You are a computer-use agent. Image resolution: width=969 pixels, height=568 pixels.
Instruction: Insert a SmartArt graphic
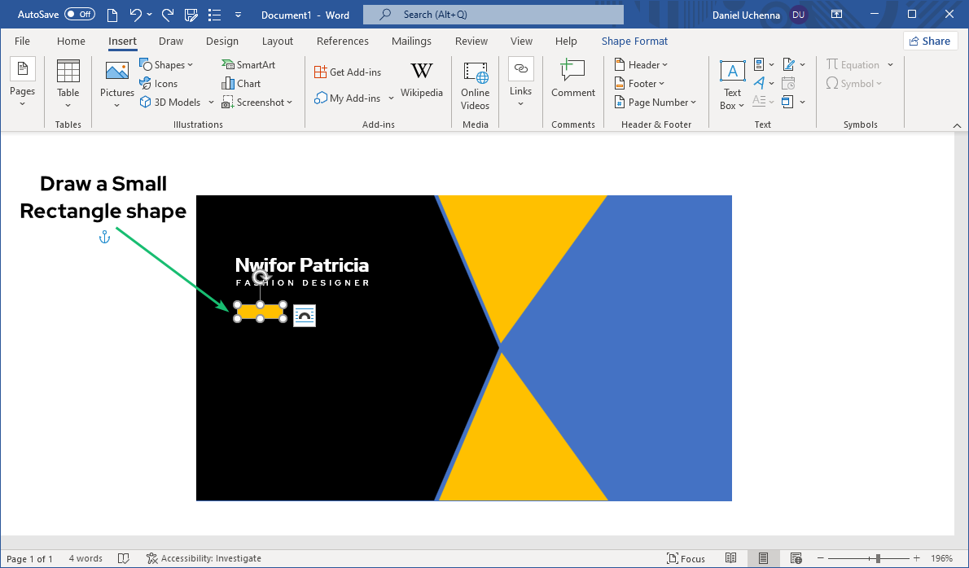[x=248, y=64]
